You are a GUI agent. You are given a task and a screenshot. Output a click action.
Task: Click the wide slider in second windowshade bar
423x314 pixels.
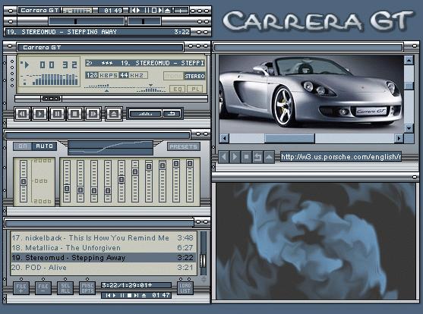pos(87,21)
